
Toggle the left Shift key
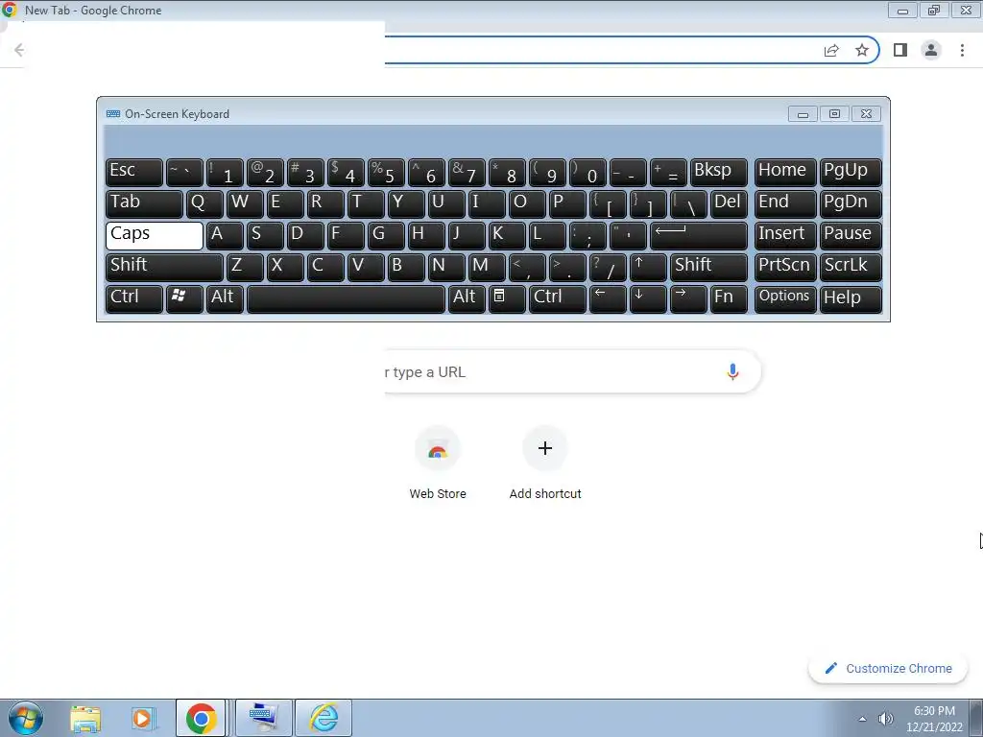click(164, 267)
